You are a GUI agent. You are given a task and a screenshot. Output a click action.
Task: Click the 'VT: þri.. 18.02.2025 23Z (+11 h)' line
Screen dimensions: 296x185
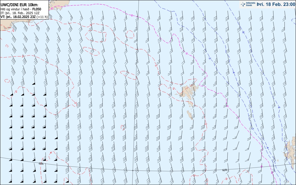tap(24, 17)
